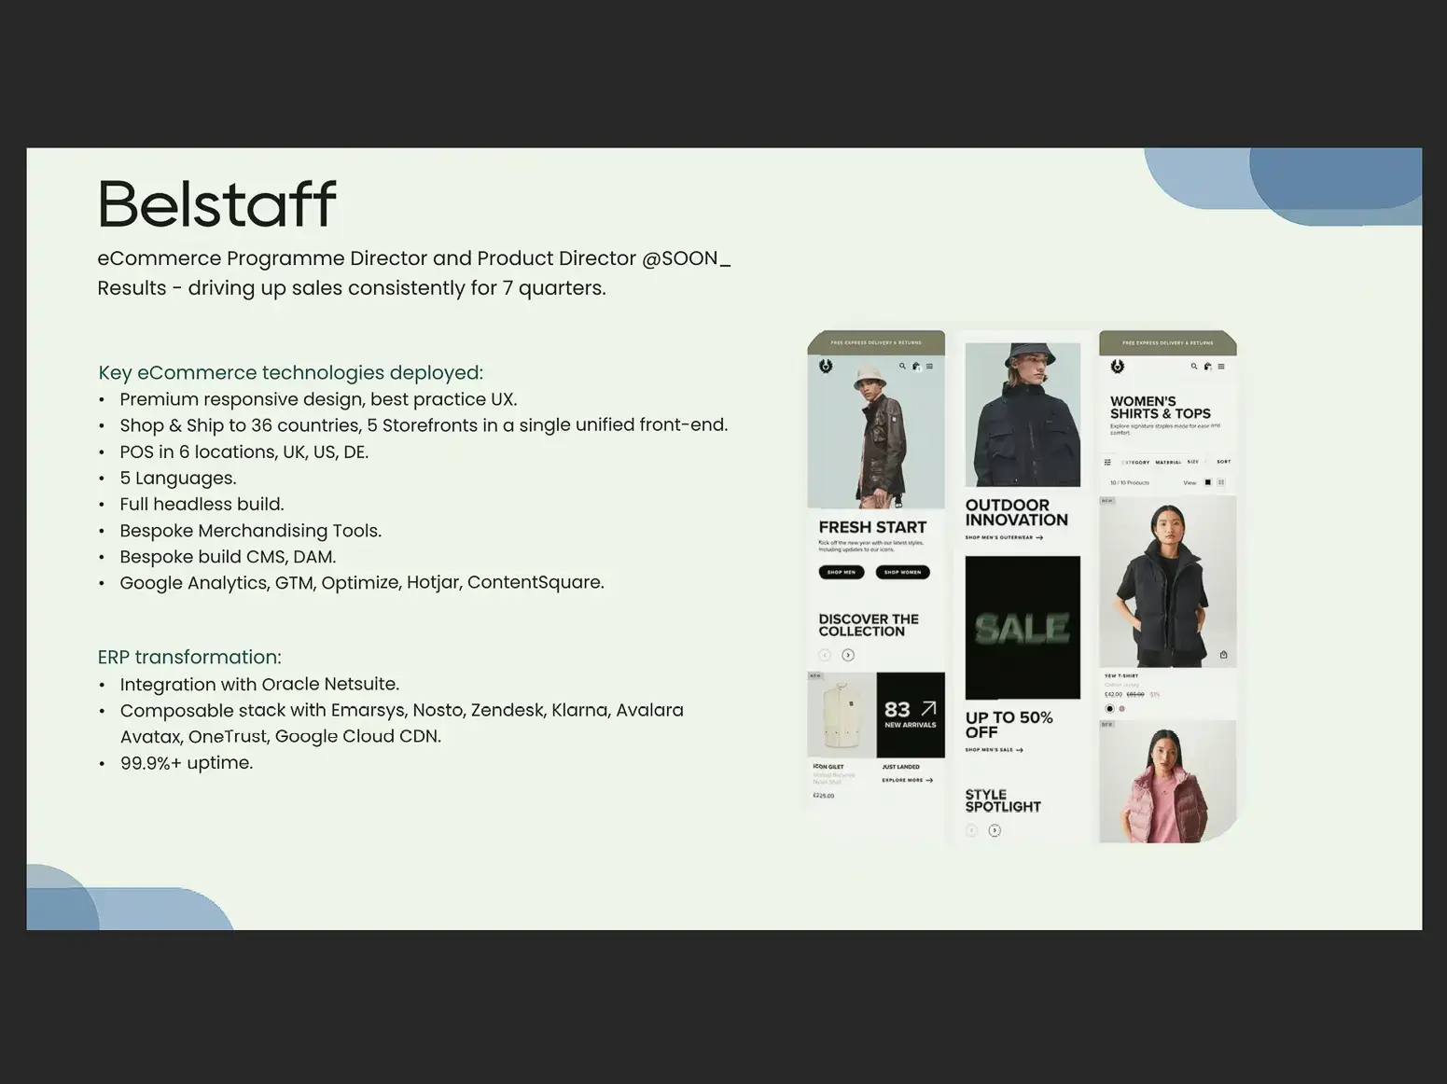Viewport: 1447px width, 1084px height.
Task: Click the Fresh Start hero model photo
Action: point(876,432)
